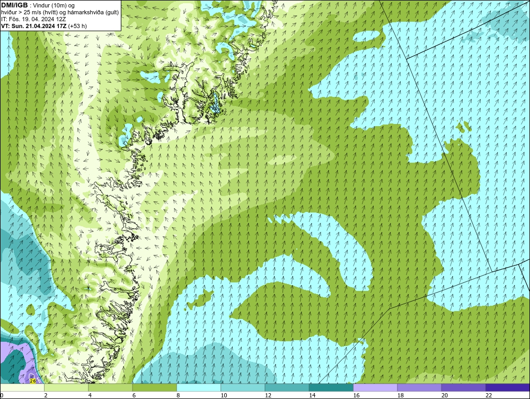This screenshot has width=530, height=399.
Task: Click the "DMI/IGB" title text
Action: point(14,5)
